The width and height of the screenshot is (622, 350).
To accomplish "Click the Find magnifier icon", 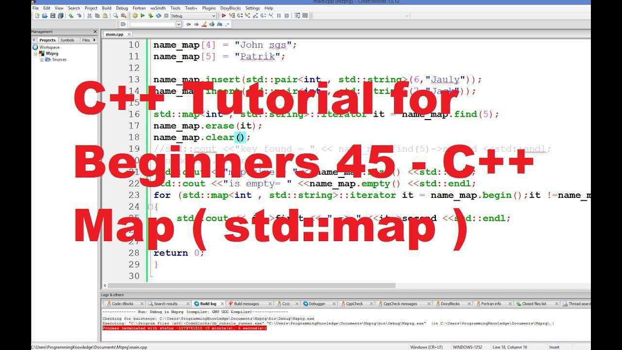I will [116, 16].
